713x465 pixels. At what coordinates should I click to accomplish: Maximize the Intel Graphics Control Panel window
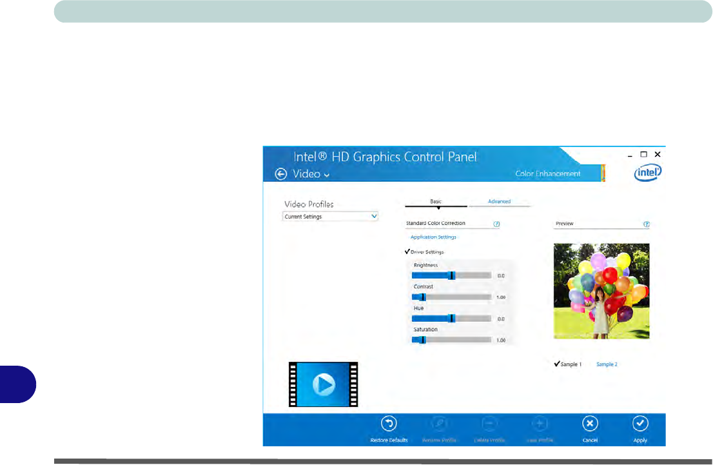643,154
